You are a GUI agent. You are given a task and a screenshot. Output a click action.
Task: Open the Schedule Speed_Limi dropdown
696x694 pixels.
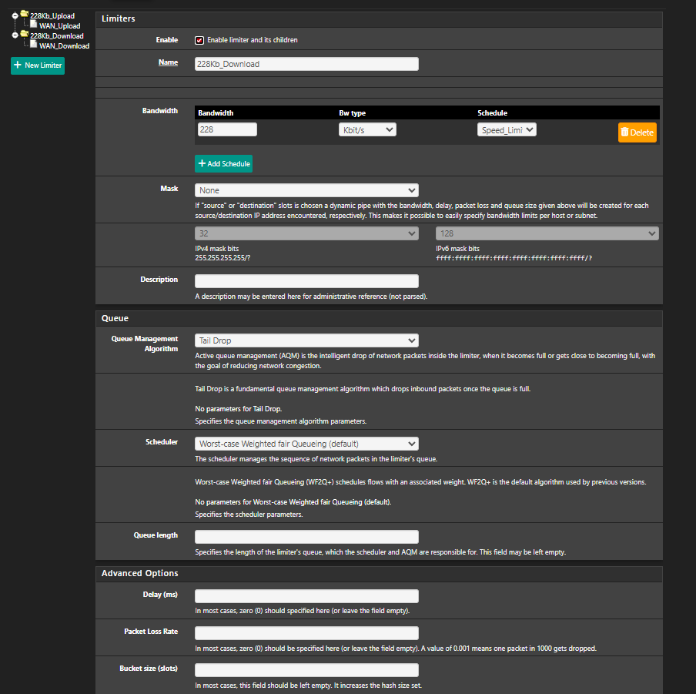click(x=507, y=129)
